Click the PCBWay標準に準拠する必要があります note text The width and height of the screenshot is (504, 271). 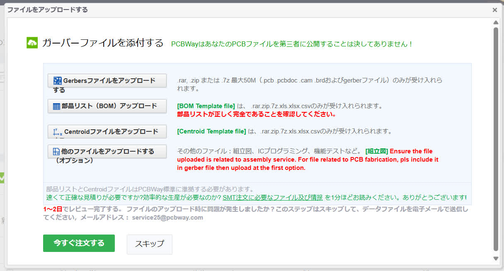(150, 189)
